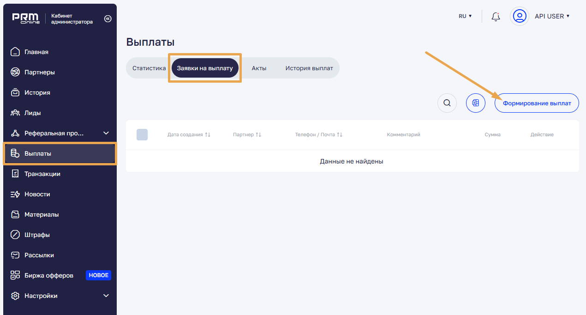The height and width of the screenshot is (315, 586).
Task: Click the search magnifier icon
Action: [447, 103]
